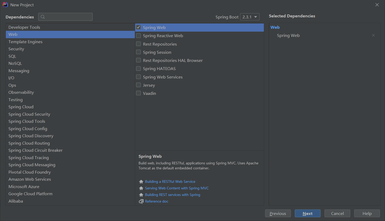Choose Spring Cloud Config category

tap(70, 129)
